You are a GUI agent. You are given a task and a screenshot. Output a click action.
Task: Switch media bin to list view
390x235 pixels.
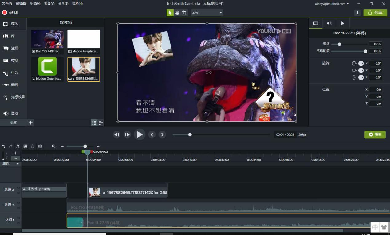[101, 123]
